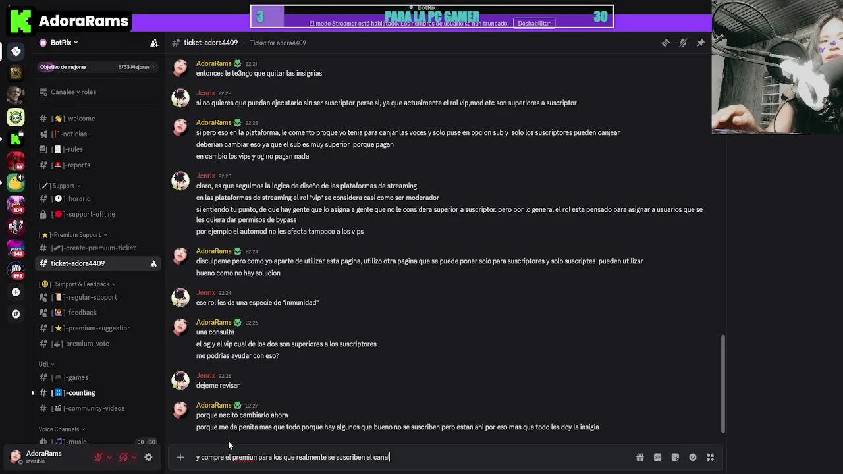
Task: Click the chat vertical scrollbar
Action: pyautogui.click(x=722, y=383)
